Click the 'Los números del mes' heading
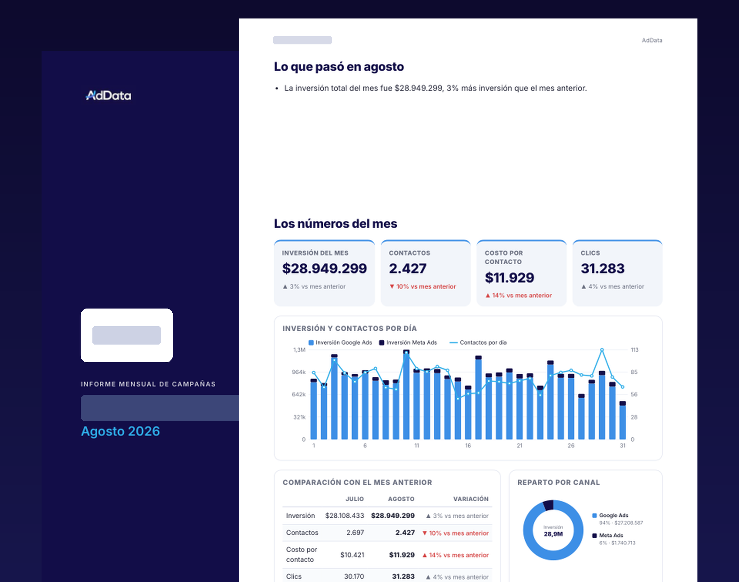The image size is (739, 582). point(336,224)
